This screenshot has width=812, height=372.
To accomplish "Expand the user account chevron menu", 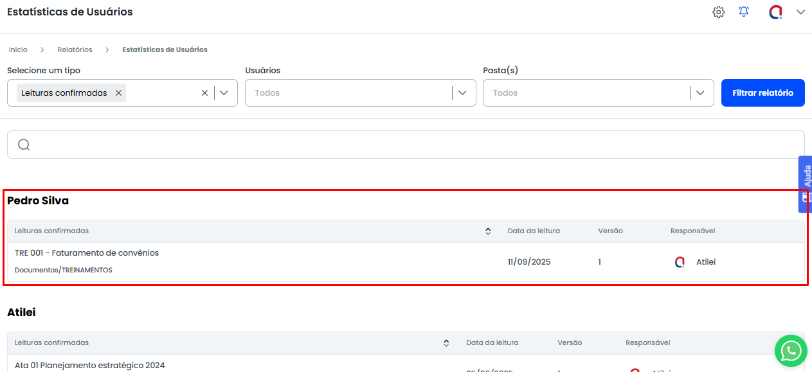I will point(800,12).
